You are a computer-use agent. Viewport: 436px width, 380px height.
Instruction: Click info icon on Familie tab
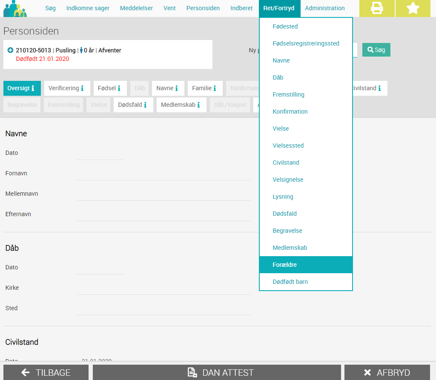pos(215,88)
